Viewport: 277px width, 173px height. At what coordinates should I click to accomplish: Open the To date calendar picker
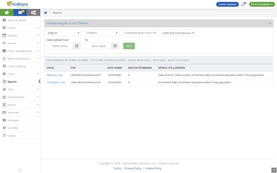(115, 46)
